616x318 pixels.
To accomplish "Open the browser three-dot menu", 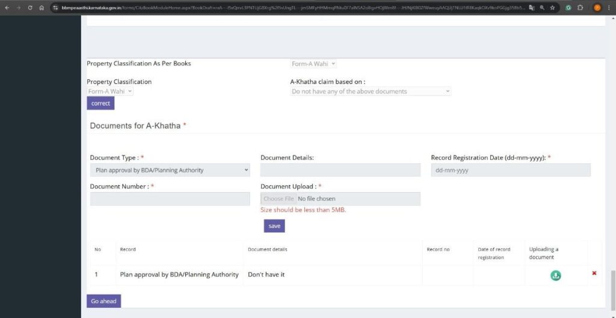I will (609, 8).
